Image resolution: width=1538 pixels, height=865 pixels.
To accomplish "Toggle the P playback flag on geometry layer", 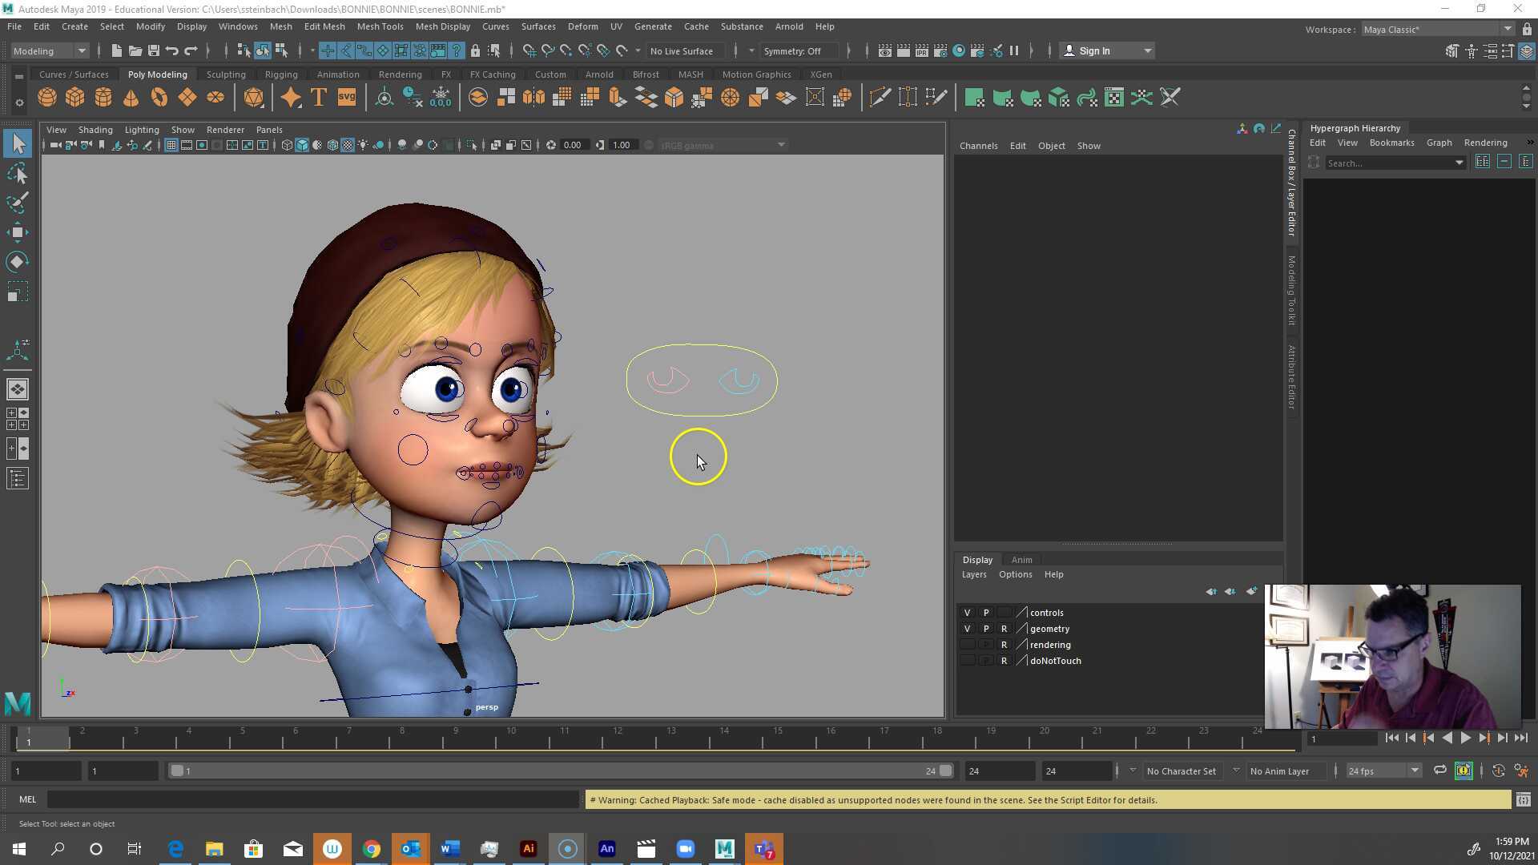I will [986, 628].
